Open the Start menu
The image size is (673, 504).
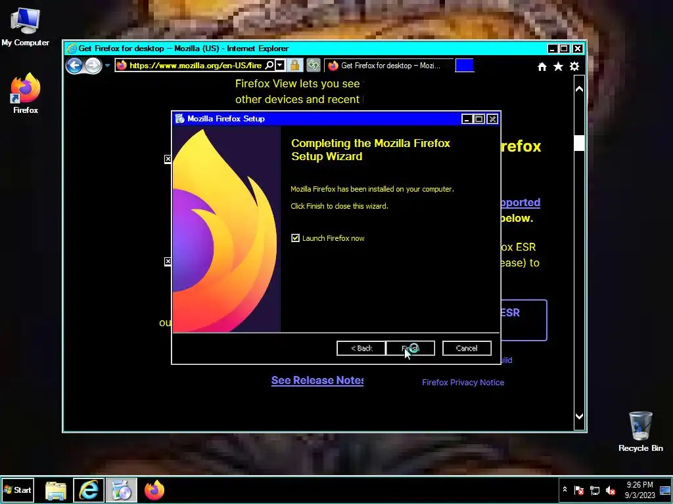pos(18,490)
